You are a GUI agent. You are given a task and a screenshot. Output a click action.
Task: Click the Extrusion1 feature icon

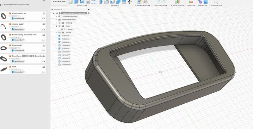[59, 36]
